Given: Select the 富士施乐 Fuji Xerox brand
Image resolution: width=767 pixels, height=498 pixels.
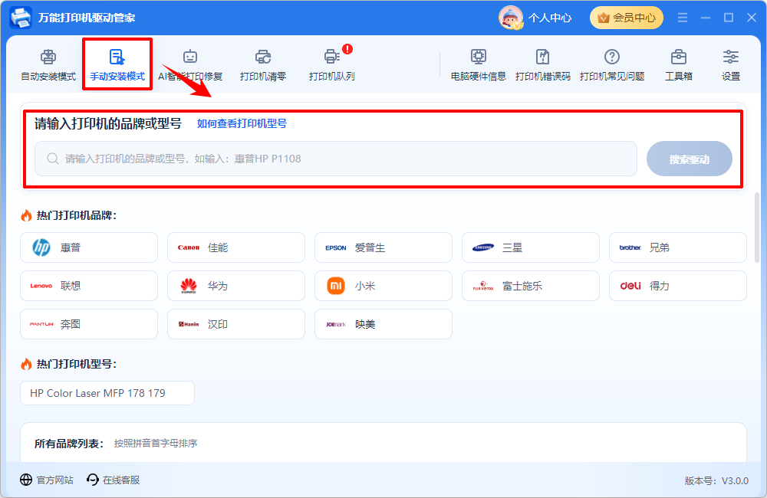Looking at the screenshot, I should 531,286.
